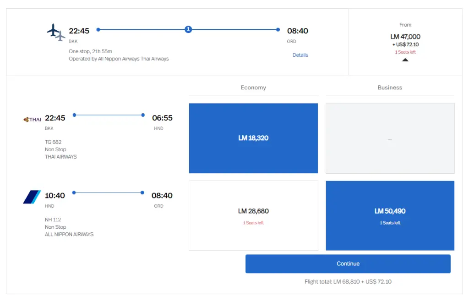Toggle fare panel via From LM 47,000 price
Screen dimensions: 469x297
coord(405,37)
